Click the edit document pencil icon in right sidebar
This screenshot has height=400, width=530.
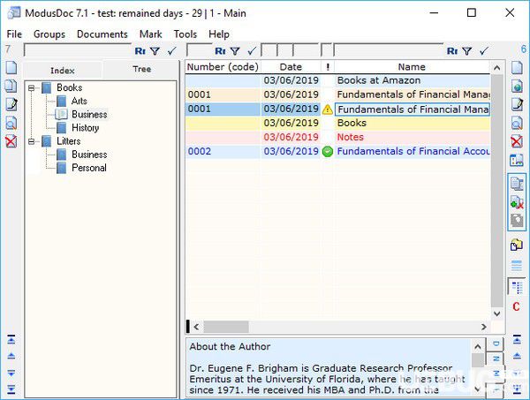517,104
